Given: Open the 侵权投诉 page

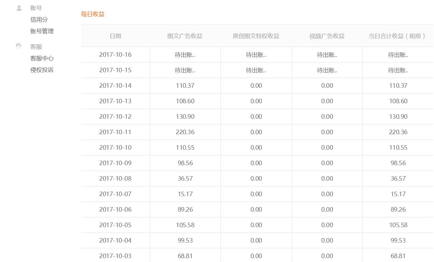Looking at the screenshot, I should [x=42, y=70].
